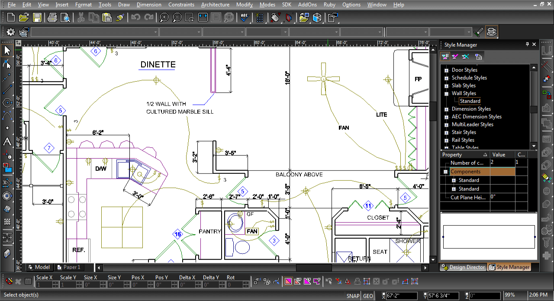The width and height of the screenshot is (554, 301).
Task: Toggle GEO mode in status bar
Action: (368, 296)
